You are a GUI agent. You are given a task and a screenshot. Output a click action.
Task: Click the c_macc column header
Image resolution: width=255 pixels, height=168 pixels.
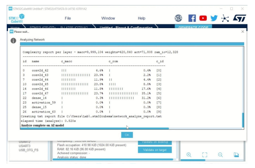click(x=67, y=61)
